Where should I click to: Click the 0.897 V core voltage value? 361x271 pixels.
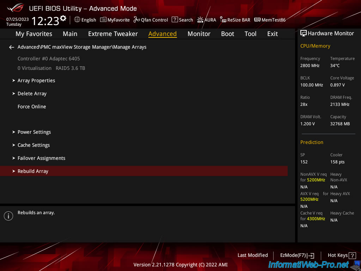(x=337, y=85)
